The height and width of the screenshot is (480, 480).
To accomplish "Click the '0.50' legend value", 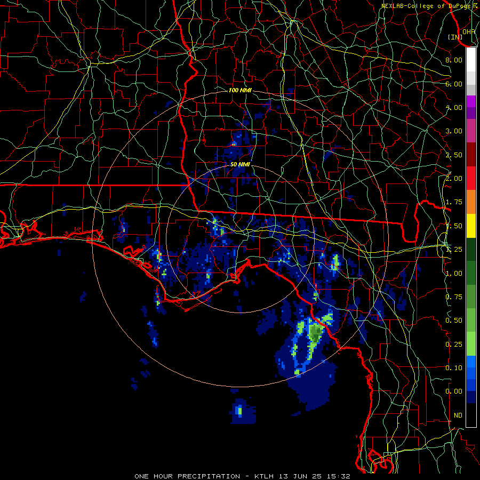I will click(x=454, y=321).
